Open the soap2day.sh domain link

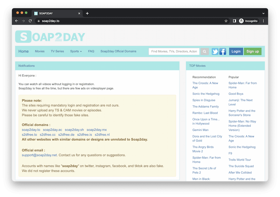(x=74, y=130)
